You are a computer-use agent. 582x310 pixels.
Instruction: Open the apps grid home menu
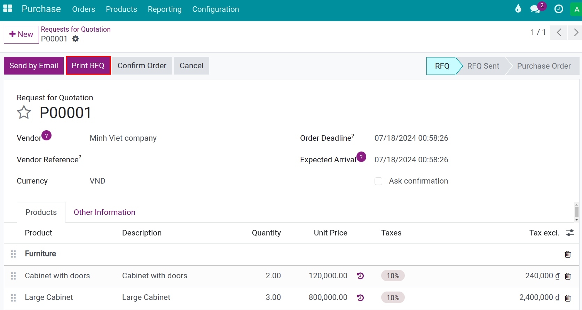(7, 9)
